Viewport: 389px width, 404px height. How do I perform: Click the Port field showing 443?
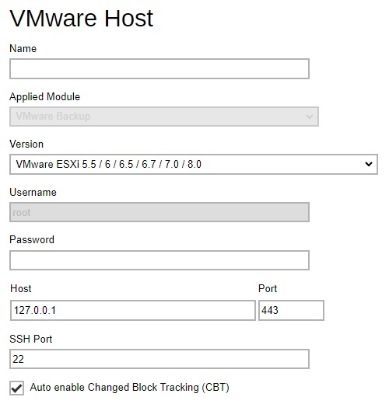click(x=291, y=310)
